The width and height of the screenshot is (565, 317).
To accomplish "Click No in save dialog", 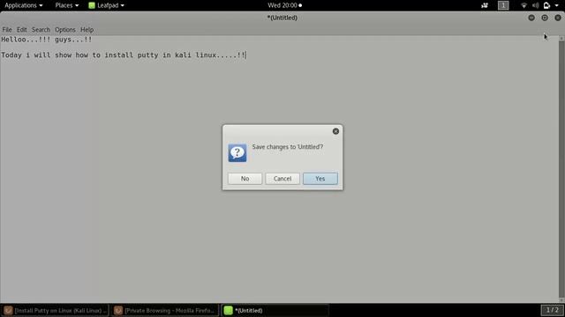I will 245,179.
